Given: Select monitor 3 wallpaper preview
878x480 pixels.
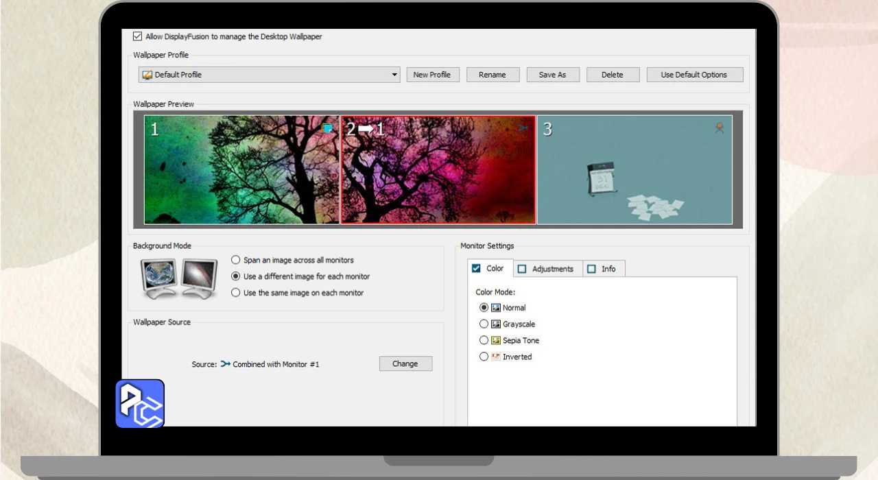Looking at the screenshot, I should coord(634,169).
